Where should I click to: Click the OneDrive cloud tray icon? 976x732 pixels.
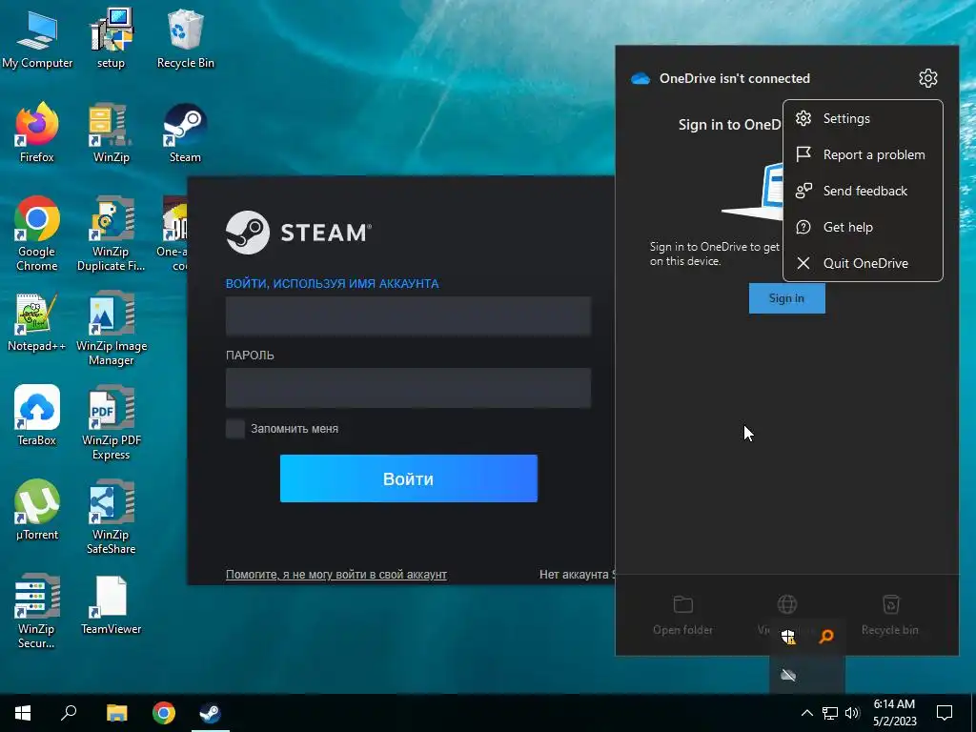click(788, 675)
